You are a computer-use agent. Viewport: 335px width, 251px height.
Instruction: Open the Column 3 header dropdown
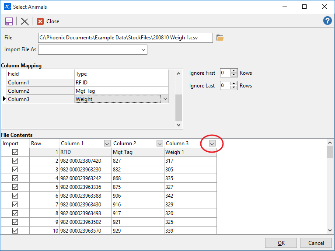(212, 143)
